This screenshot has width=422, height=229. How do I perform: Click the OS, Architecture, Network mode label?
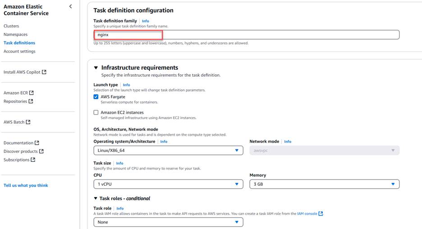pos(126,129)
